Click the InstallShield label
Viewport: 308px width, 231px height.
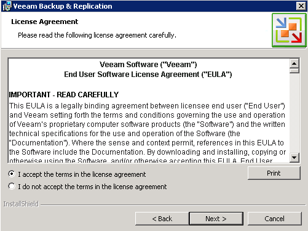(x=21, y=204)
